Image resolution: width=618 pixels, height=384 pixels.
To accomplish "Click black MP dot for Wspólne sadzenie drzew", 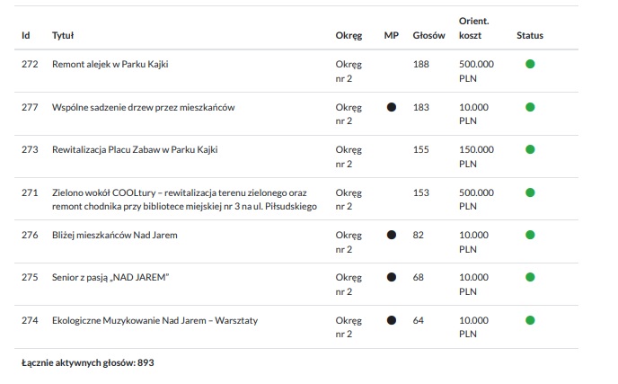I will (391, 107).
